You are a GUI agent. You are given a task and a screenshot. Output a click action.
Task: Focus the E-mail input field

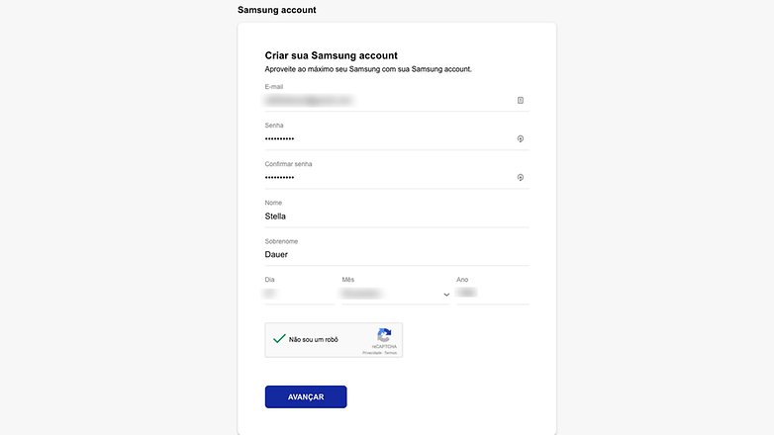(x=389, y=101)
